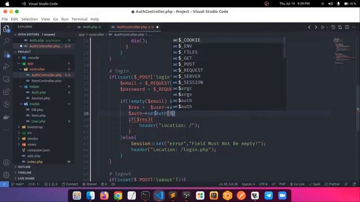The width and height of the screenshot is (360, 202).
Task: Open the Accounts menu icon
Action: coord(6,162)
